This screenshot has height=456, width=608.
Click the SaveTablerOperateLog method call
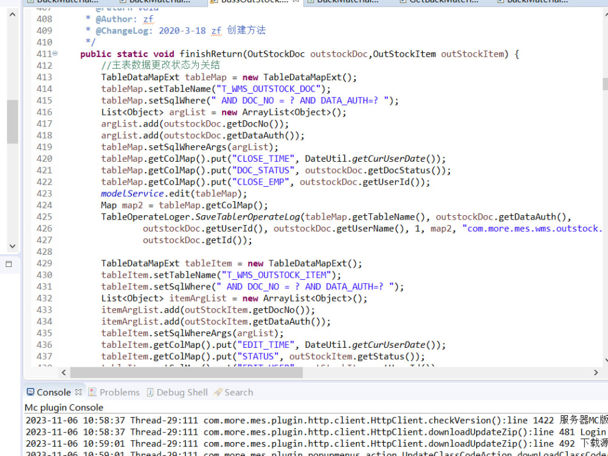pos(248,217)
